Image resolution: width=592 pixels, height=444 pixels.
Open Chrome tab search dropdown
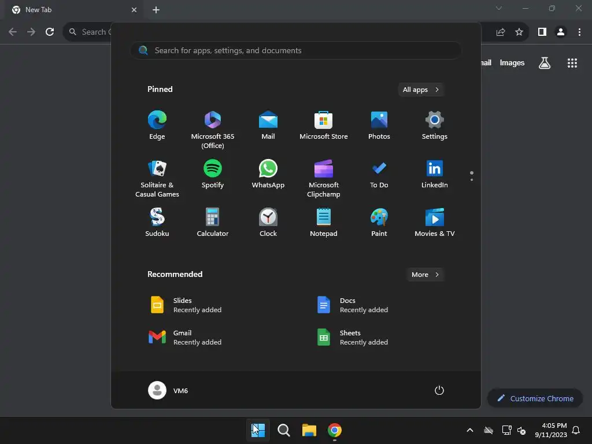coord(499,8)
